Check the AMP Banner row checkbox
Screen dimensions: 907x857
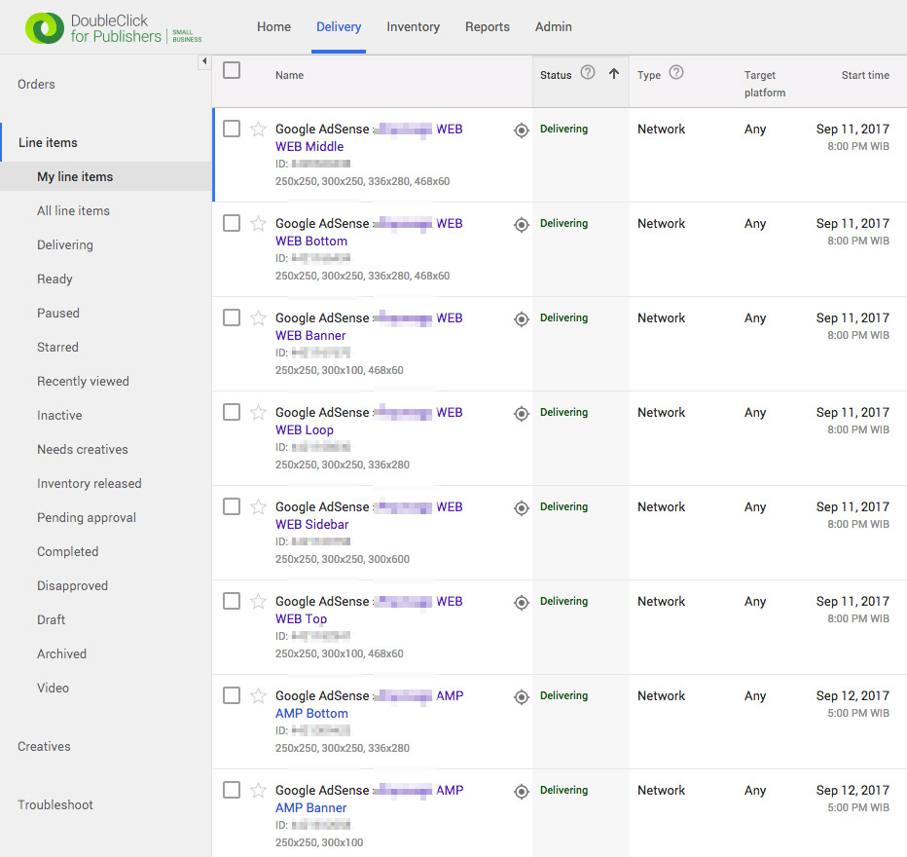pyautogui.click(x=232, y=790)
